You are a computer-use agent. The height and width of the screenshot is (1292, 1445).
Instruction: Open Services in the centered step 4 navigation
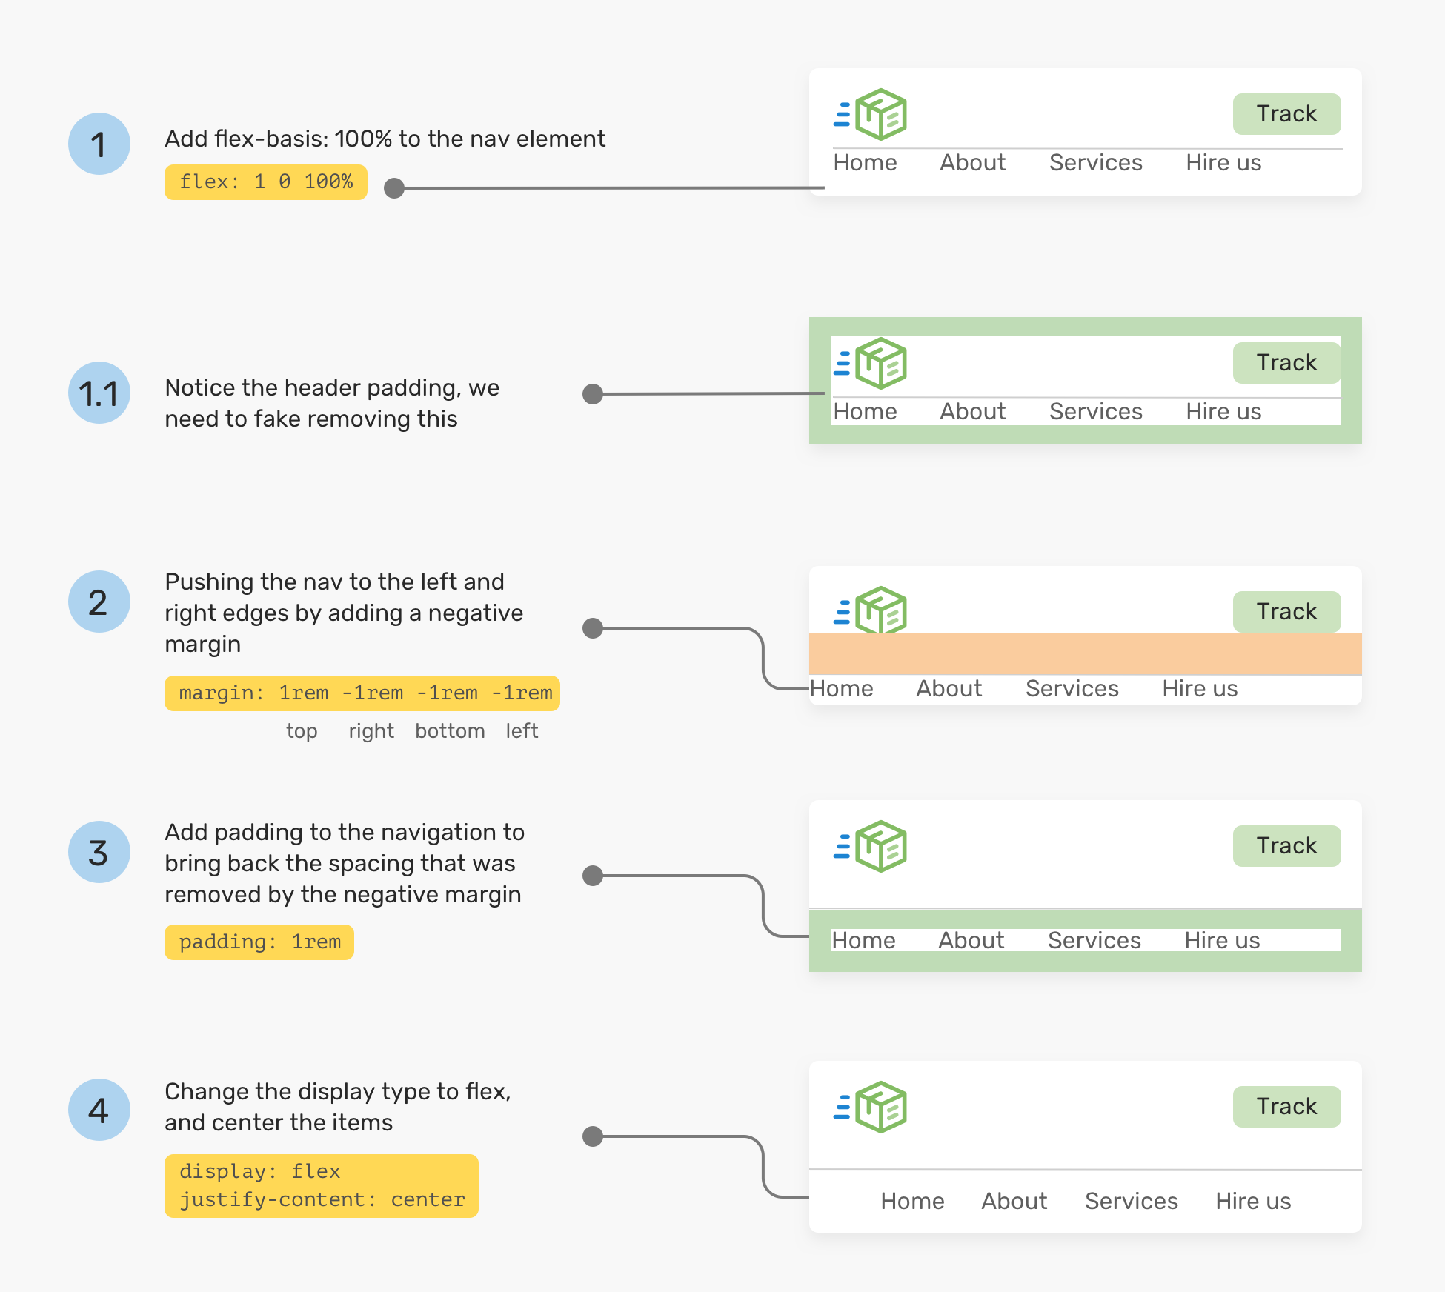pyautogui.click(x=1131, y=1201)
